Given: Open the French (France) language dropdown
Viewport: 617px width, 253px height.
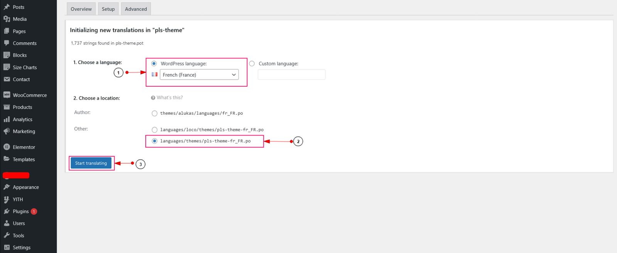Looking at the screenshot, I should point(199,75).
